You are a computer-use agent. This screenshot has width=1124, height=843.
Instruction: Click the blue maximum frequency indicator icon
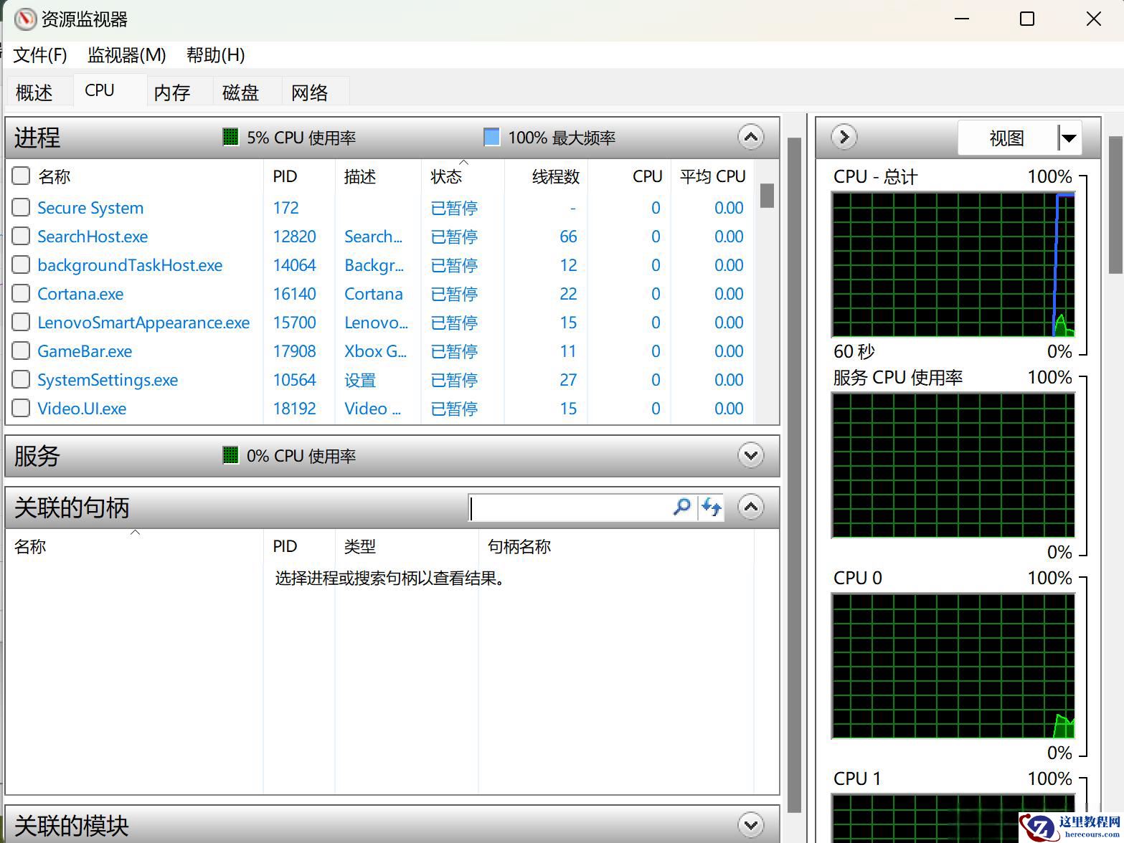[x=491, y=136]
